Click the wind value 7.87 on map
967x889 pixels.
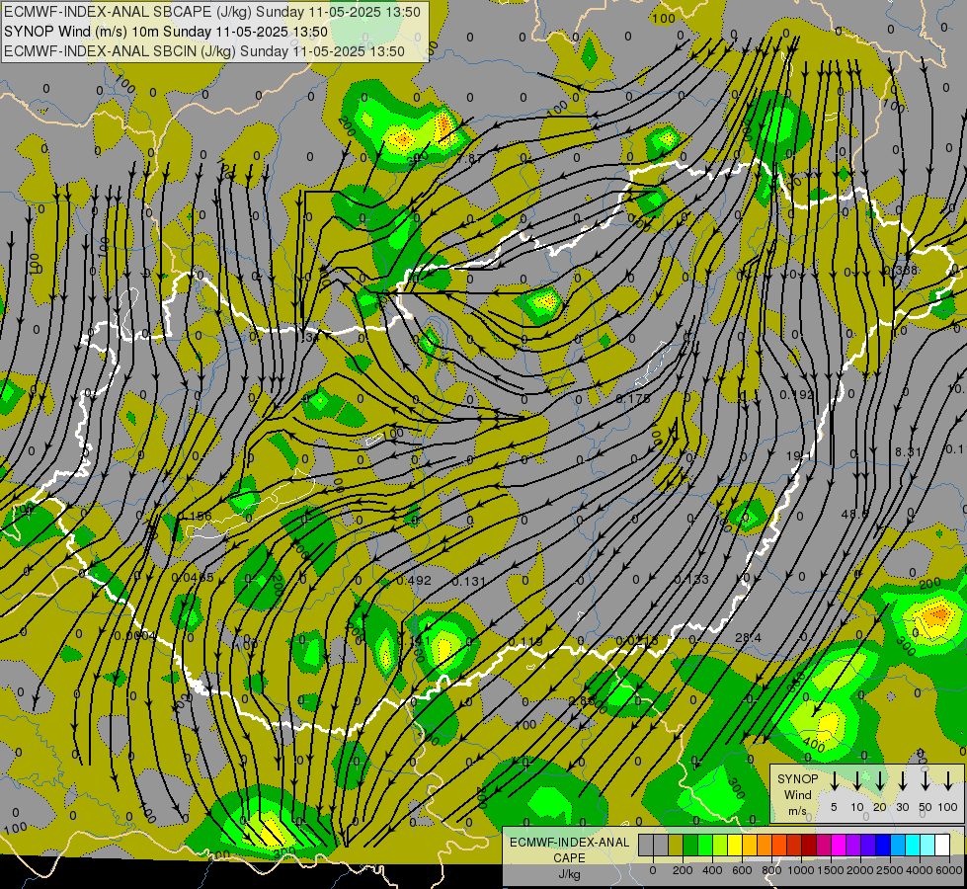472,159
